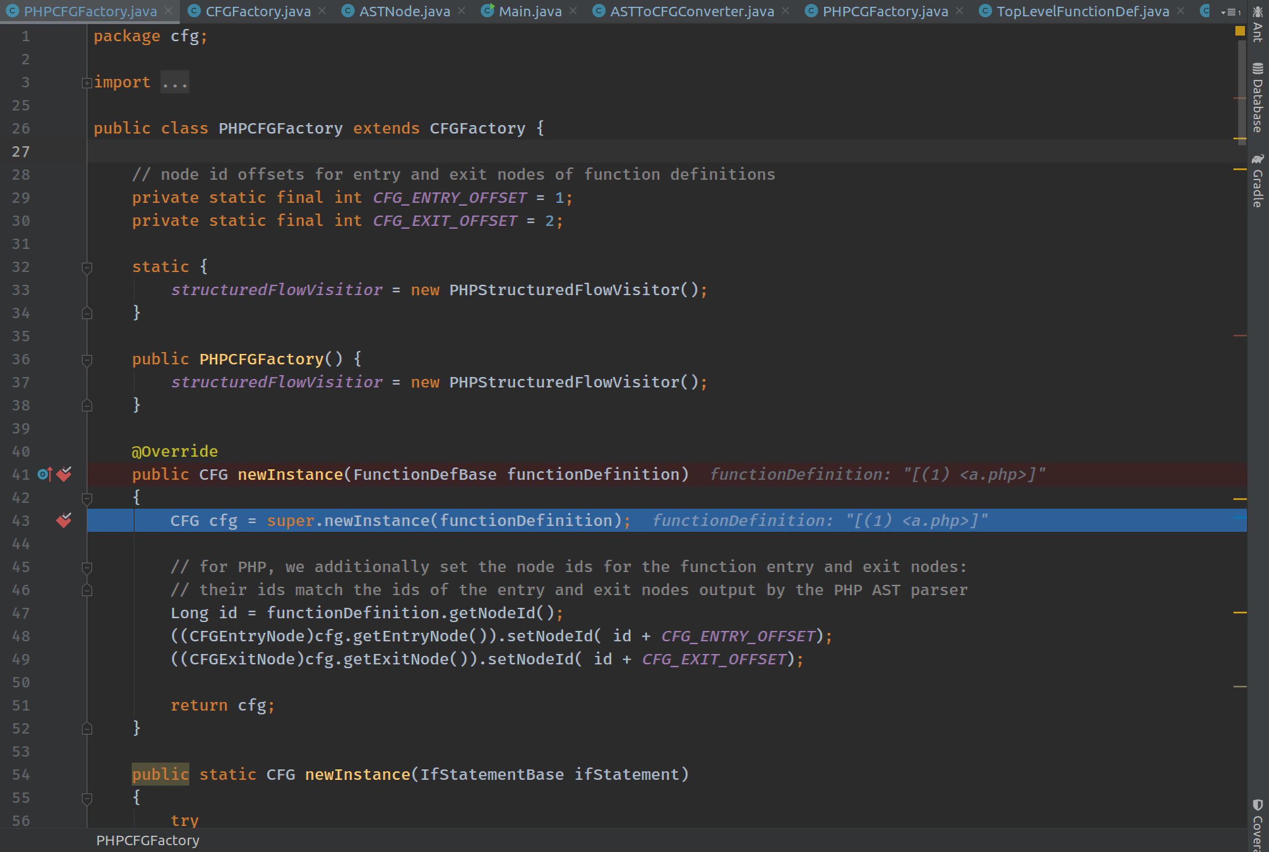Collapse the PHPCFGFactory constructor at line 36
Image resolution: width=1269 pixels, height=852 pixels.
coord(87,360)
